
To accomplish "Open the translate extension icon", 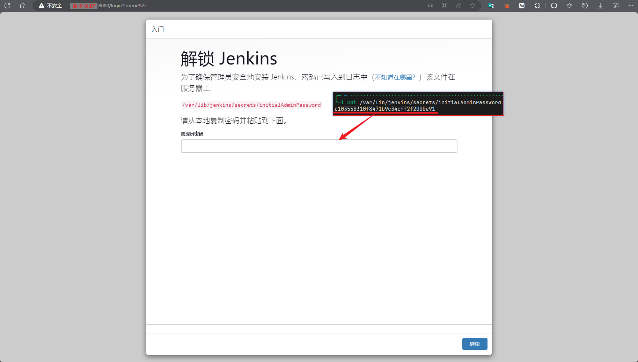I will pos(491,6).
